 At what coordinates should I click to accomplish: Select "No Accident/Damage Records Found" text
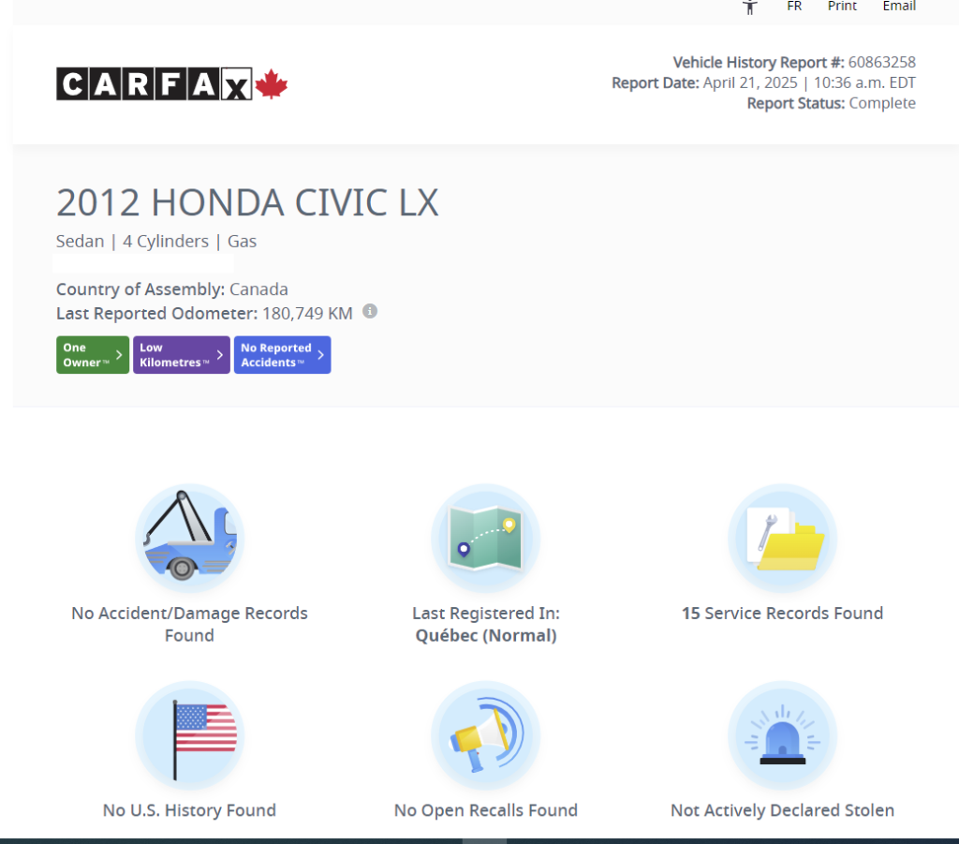coord(189,624)
